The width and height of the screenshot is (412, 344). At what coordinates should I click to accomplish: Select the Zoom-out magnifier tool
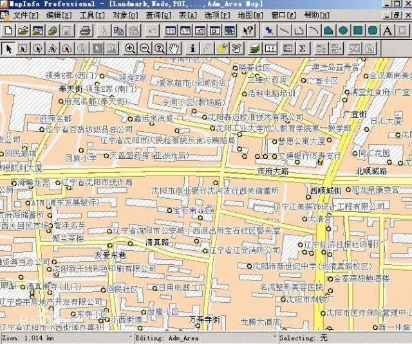(145, 48)
